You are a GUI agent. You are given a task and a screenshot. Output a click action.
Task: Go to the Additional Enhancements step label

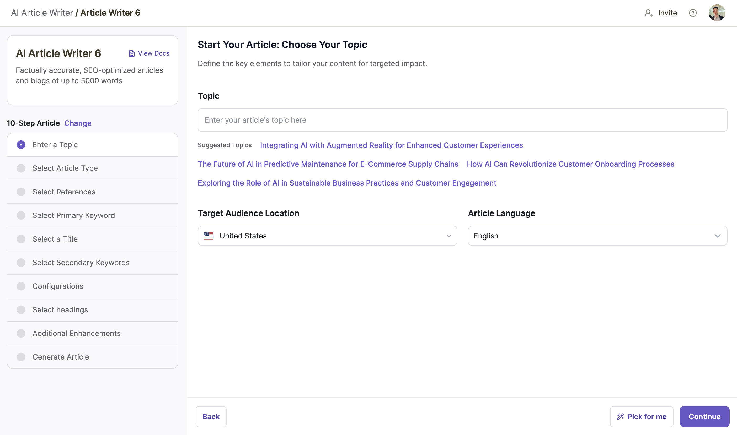click(77, 333)
